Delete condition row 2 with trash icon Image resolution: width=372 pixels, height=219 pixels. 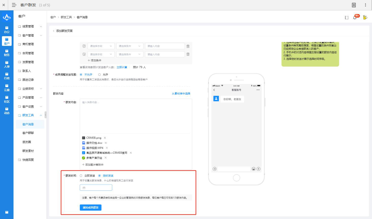click(x=188, y=46)
